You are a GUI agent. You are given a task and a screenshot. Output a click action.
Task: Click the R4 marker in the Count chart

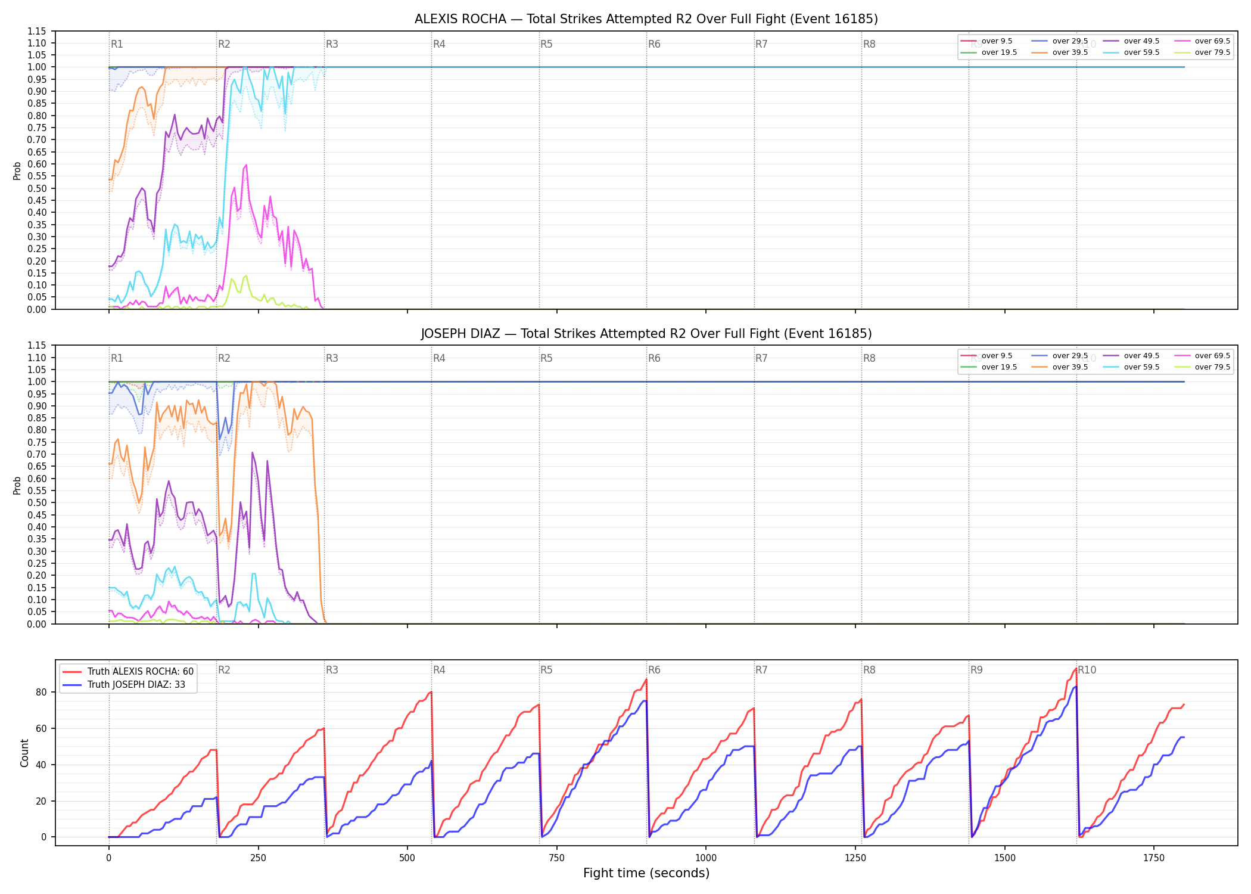click(439, 670)
